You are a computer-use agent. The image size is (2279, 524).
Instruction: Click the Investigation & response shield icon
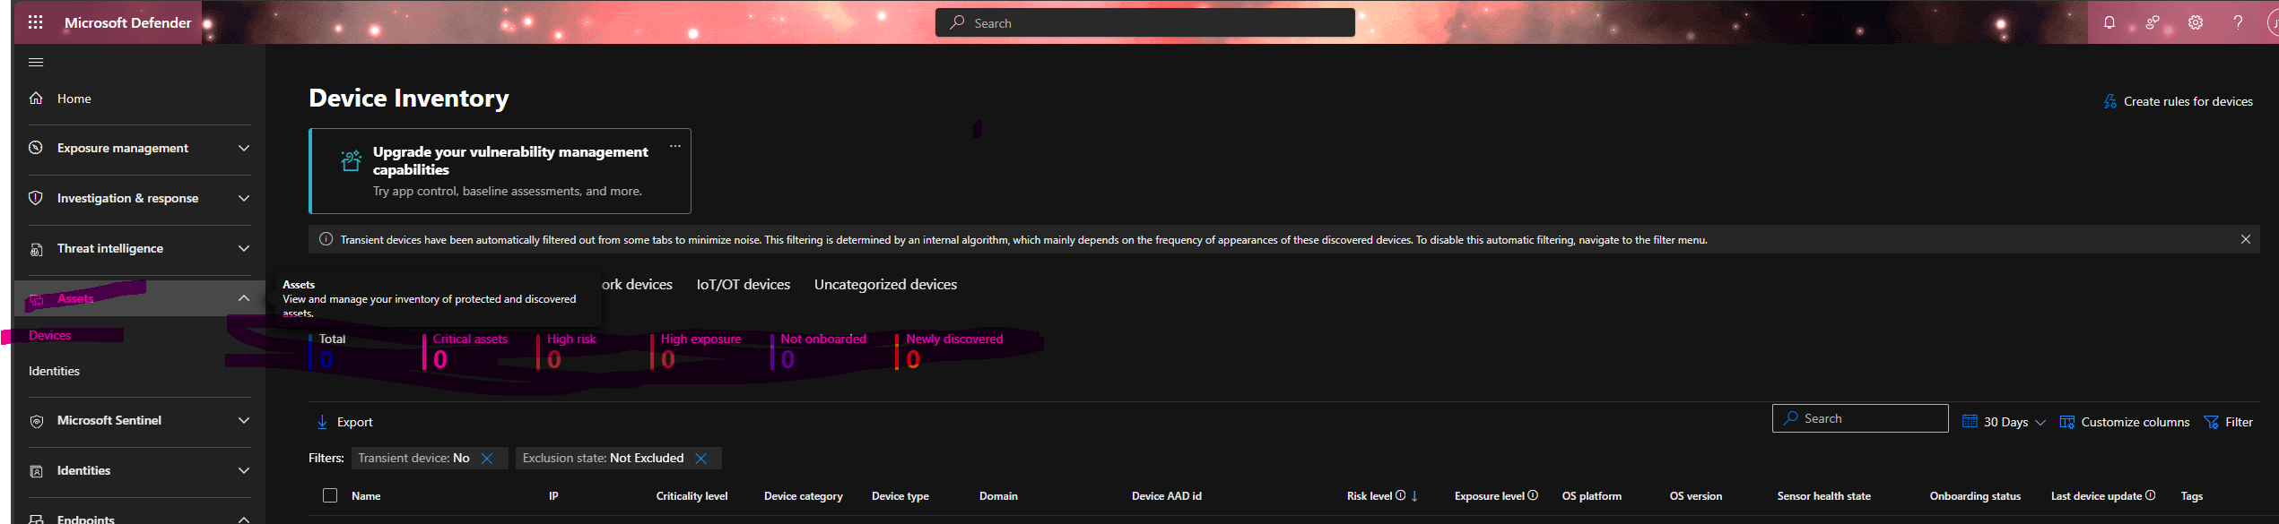point(36,198)
